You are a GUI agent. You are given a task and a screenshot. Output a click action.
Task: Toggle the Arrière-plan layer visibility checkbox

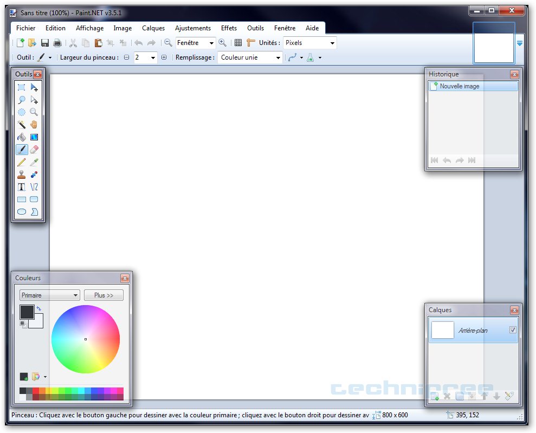pos(513,330)
